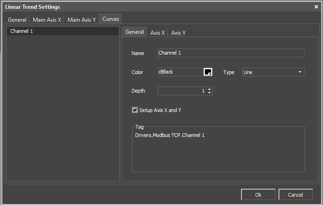
Task: Confirm settings with the Ok button
Action: pos(258,194)
